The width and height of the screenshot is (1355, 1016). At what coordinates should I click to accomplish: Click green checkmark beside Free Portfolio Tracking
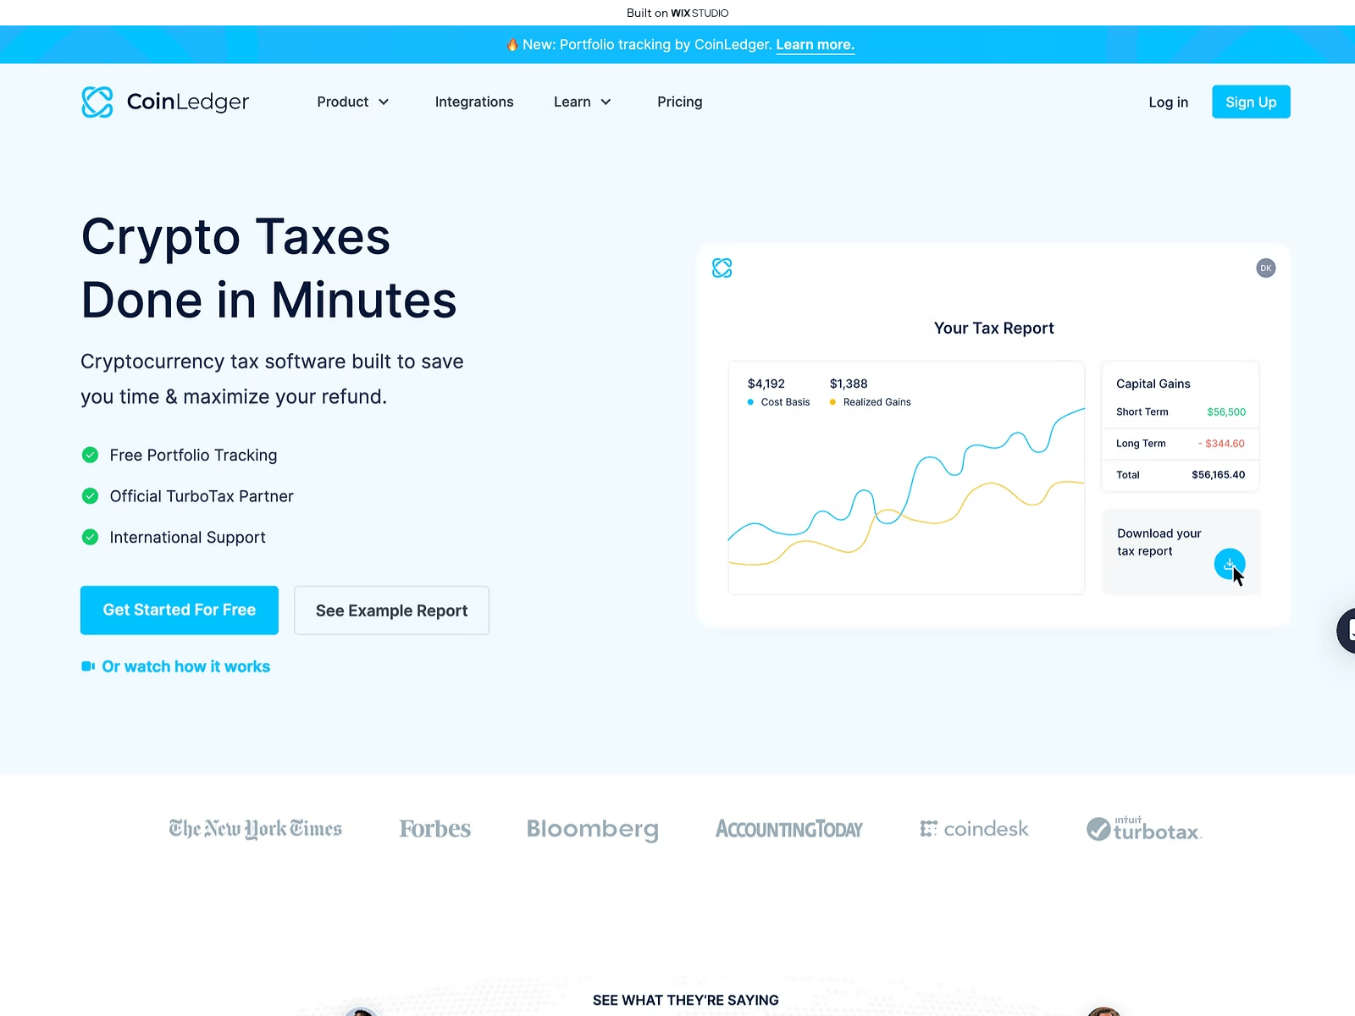[90, 455]
